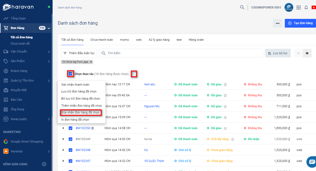This screenshot has width=316, height=171.
Task: Open the apps grid icon
Action: tap(298, 7)
